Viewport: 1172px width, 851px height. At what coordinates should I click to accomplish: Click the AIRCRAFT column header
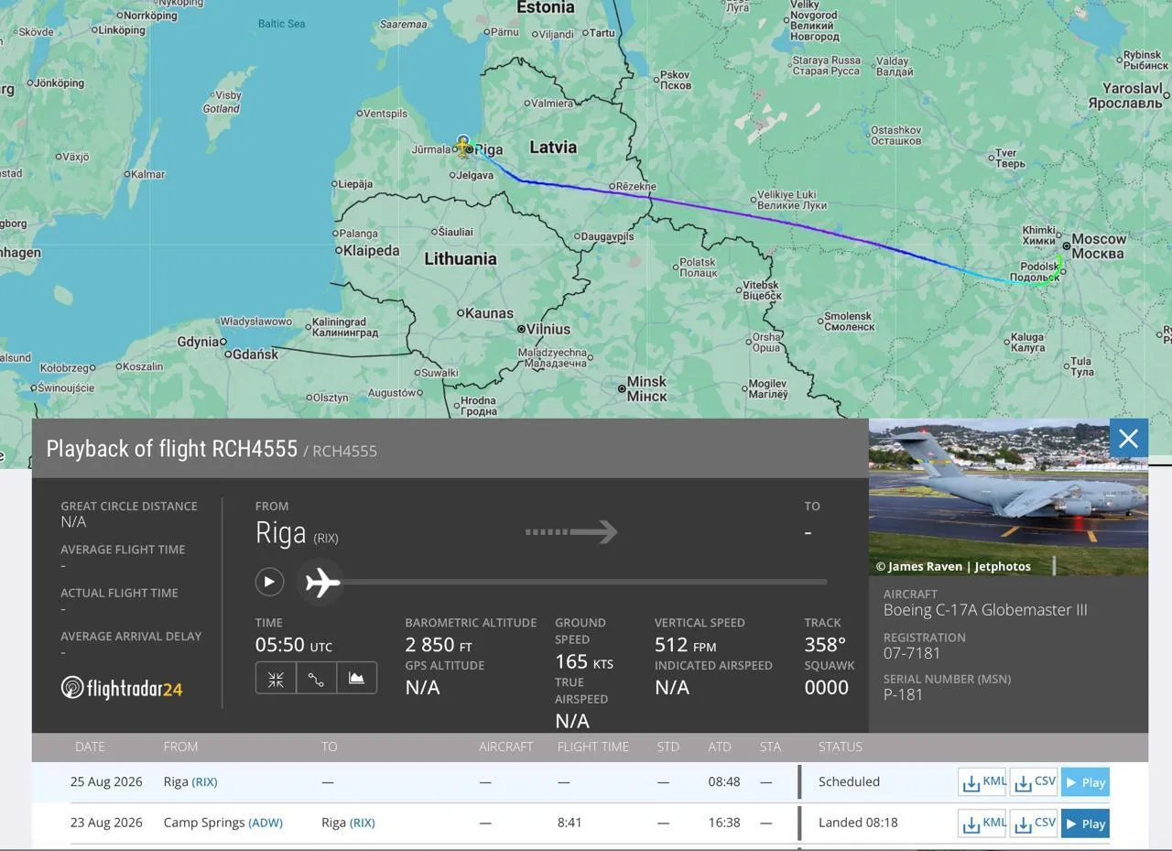coord(506,747)
